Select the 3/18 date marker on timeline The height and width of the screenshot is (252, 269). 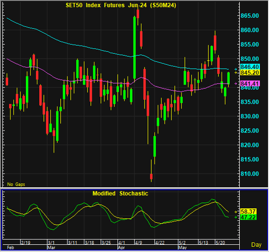pyautogui.click(x=90, y=242)
